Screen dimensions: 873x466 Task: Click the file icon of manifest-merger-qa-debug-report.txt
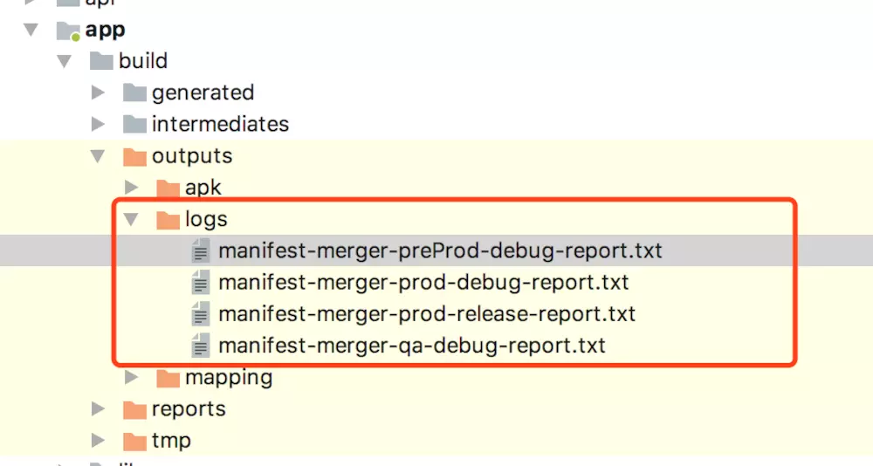coord(201,346)
